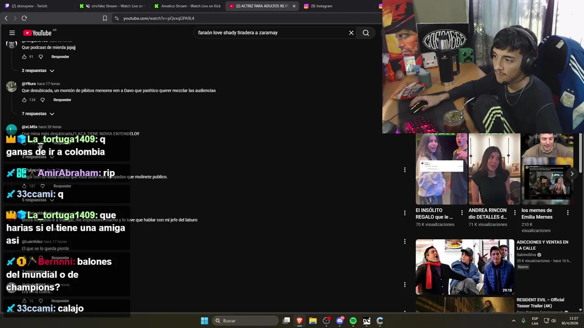Open Task View on the taskbar

pyautogui.click(x=287, y=321)
